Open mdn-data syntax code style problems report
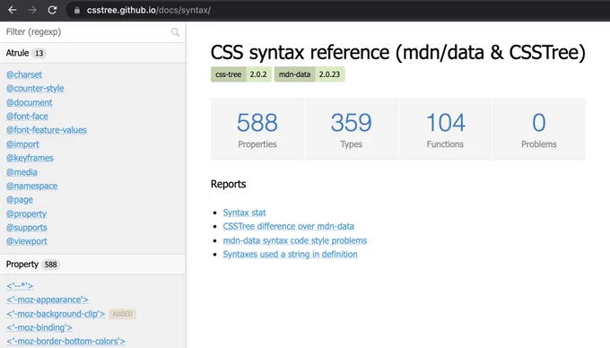 click(x=295, y=240)
